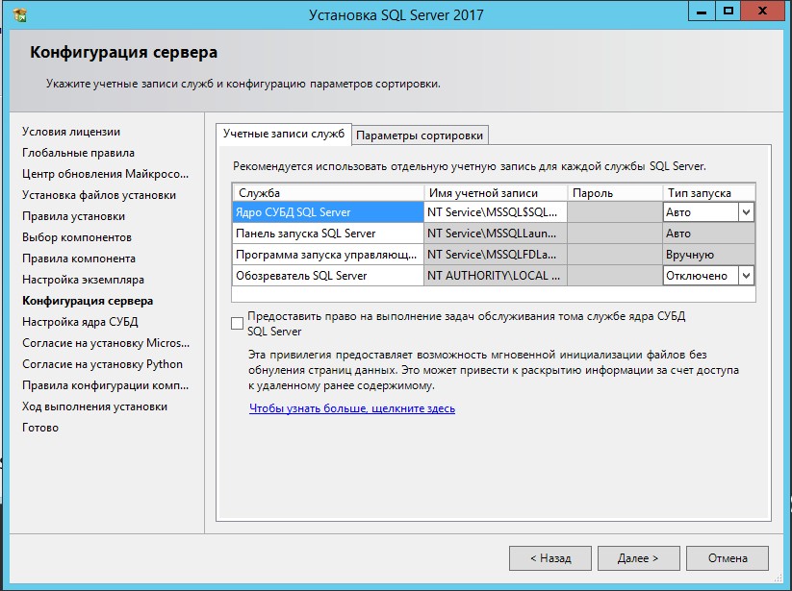Click the Далее button
Screen dimensions: 792x591
(x=638, y=557)
